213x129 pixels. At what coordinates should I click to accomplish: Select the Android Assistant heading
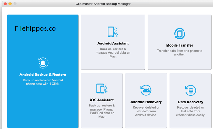coord(113,44)
